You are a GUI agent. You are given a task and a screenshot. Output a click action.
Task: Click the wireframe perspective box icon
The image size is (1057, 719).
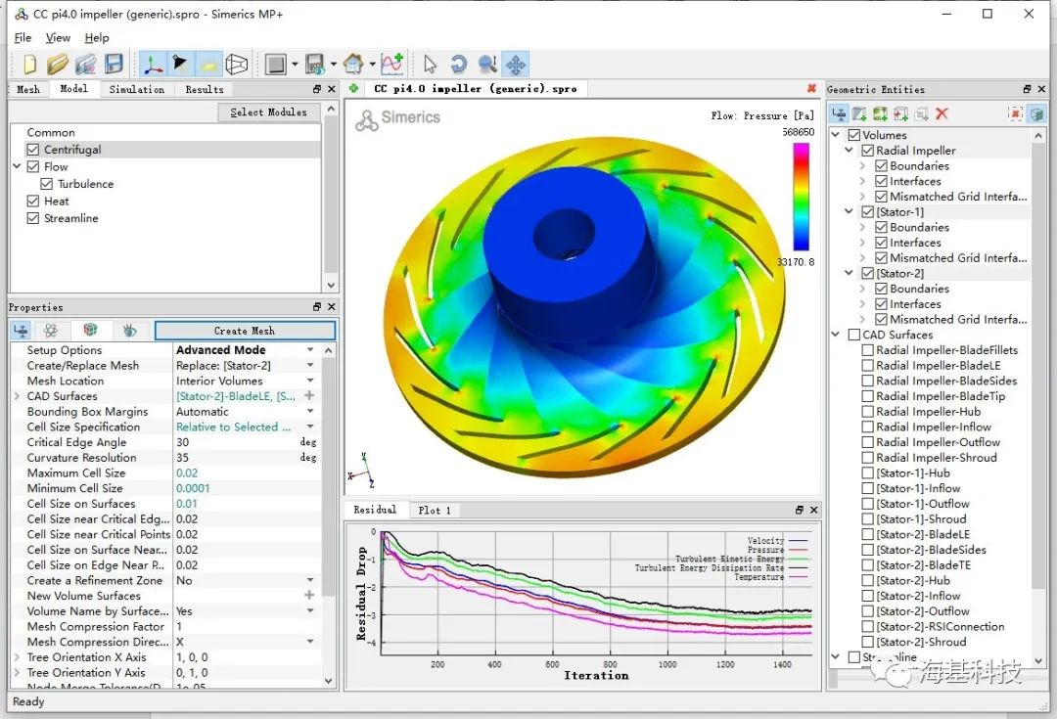click(237, 65)
